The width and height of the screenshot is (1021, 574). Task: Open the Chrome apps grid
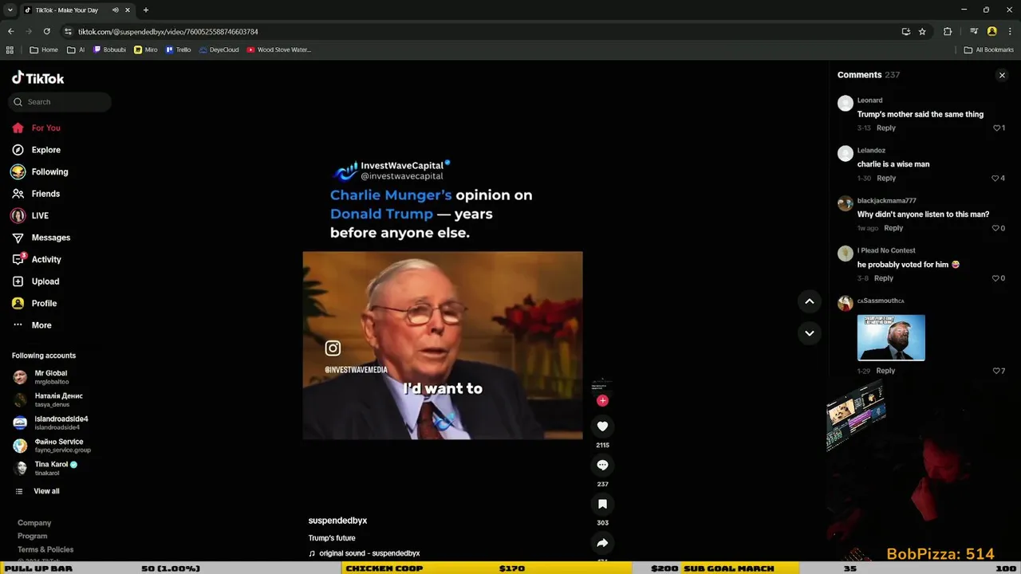(10, 49)
